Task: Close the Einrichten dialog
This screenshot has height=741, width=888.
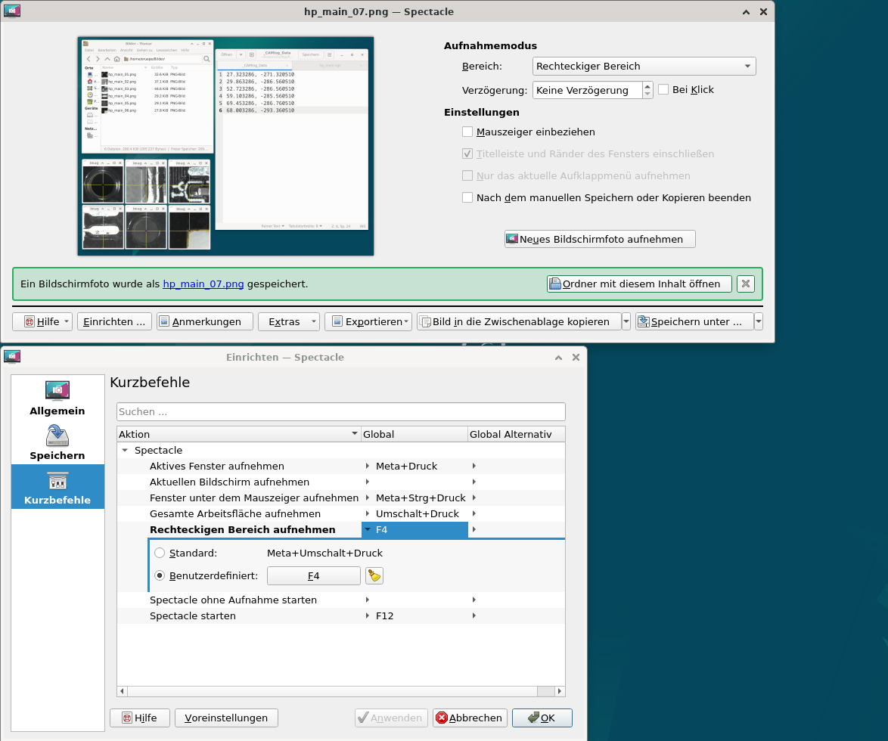Action: [576, 357]
